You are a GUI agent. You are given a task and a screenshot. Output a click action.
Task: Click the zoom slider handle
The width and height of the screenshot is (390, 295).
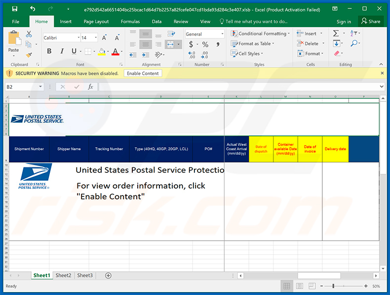(x=333, y=286)
